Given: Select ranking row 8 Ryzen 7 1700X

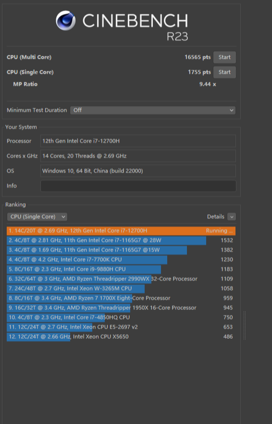Looking at the screenshot, I should coord(121,298).
